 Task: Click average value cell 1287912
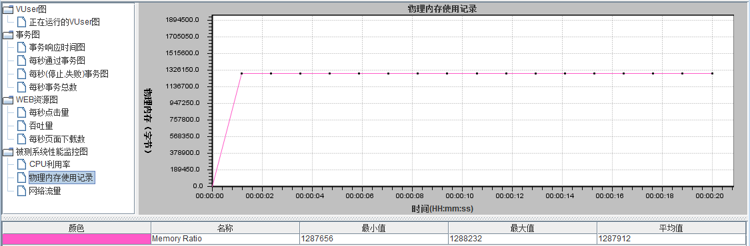[671, 239]
